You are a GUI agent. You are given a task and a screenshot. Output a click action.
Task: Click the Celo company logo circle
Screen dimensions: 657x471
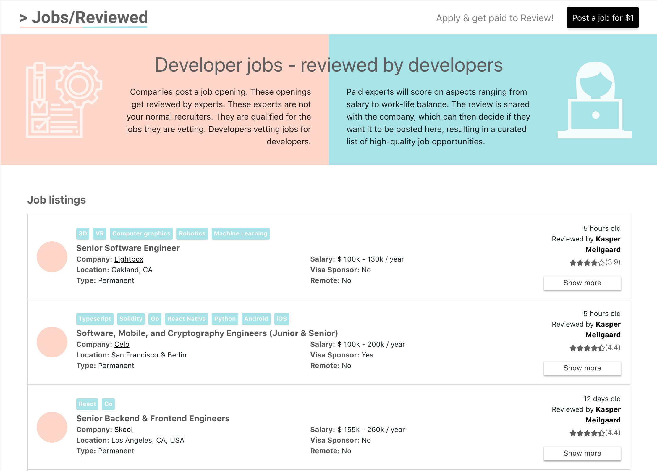(x=52, y=342)
